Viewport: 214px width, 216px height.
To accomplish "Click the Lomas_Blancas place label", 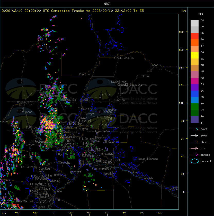I will pyautogui.click(x=148, y=159).
